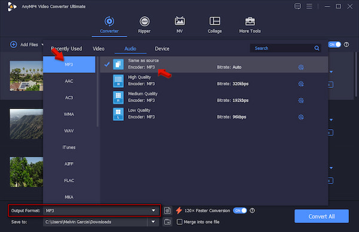
Task: Open settings gear for High Quality profile
Action: pos(301,84)
